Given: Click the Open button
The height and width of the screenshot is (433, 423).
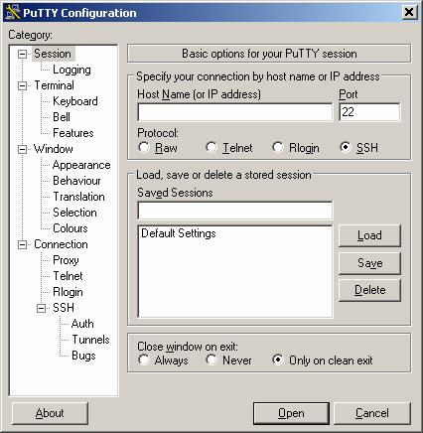Looking at the screenshot, I should click(291, 413).
